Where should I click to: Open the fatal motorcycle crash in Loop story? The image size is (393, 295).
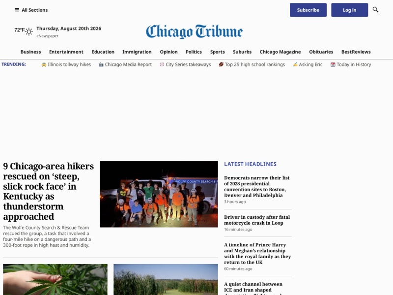tap(257, 220)
